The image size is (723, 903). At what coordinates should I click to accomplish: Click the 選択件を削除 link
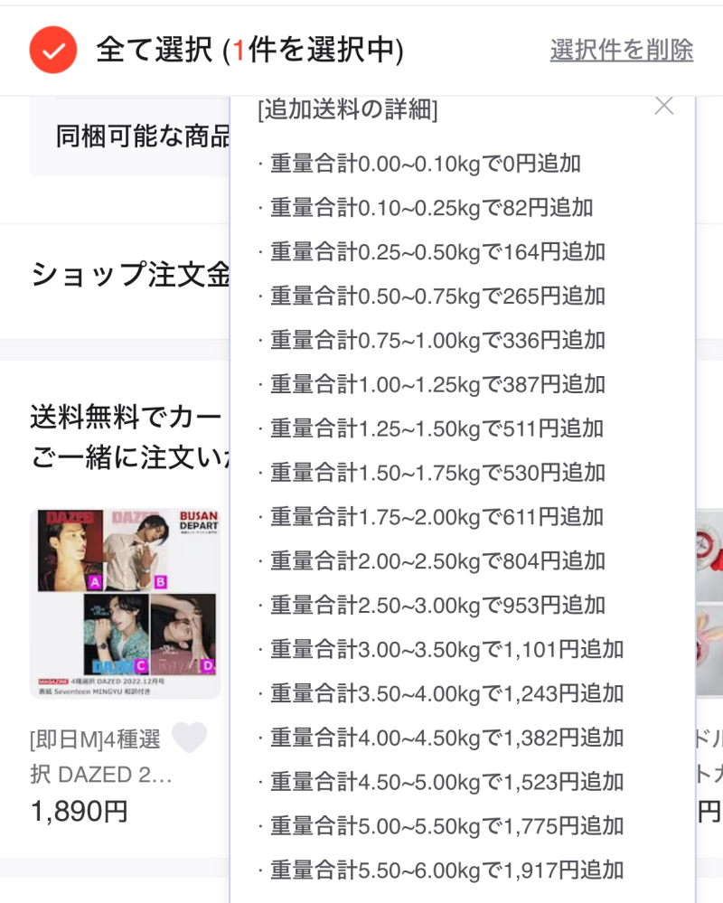tap(621, 50)
